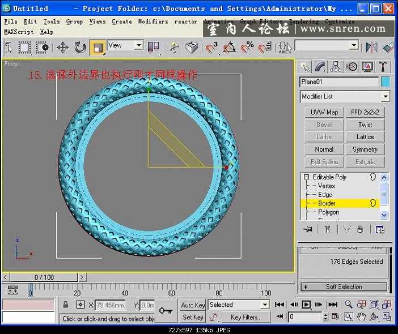Screen dimensions: 398x334
Task: Apply the FFD 2x2x2 modifier
Action: point(365,112)
